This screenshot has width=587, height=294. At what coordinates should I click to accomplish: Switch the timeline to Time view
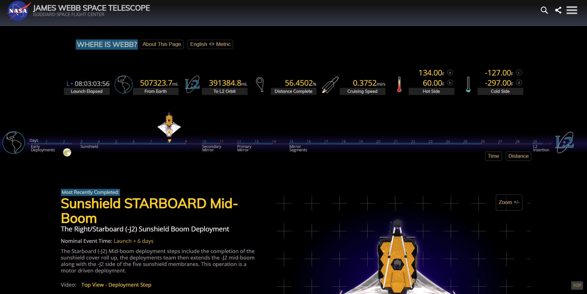click(x=493, y=156)
